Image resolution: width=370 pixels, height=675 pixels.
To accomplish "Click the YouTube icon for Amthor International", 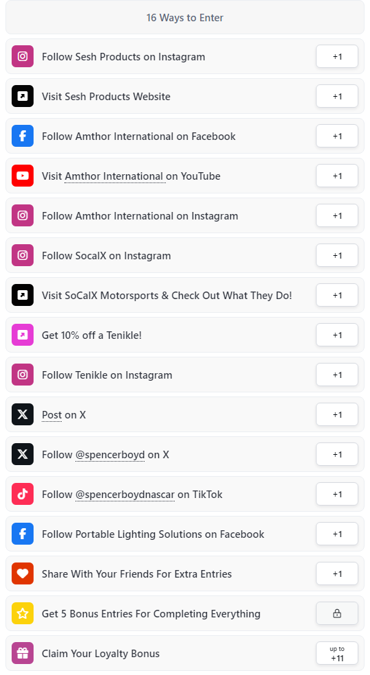I will tap(23, 176).
